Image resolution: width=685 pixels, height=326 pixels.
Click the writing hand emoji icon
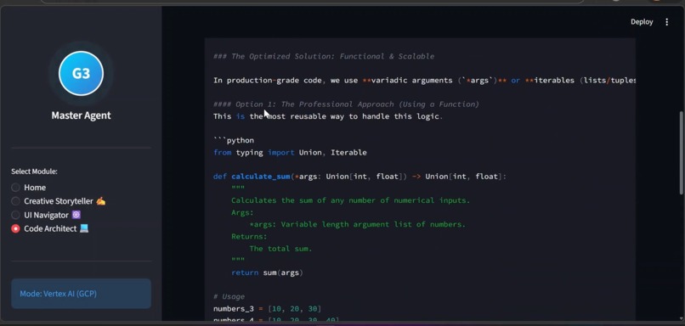point(100,201)
